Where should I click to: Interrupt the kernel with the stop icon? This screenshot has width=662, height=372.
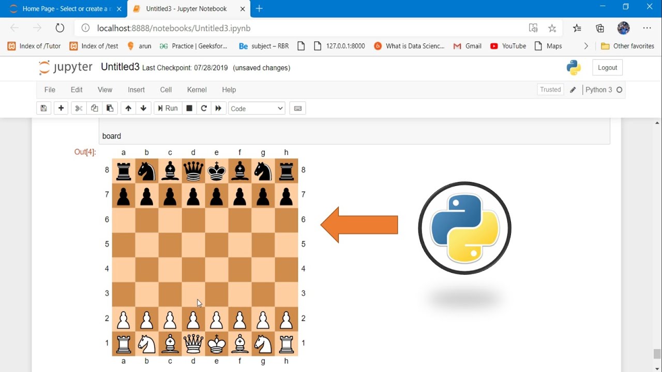click(189, 108)
